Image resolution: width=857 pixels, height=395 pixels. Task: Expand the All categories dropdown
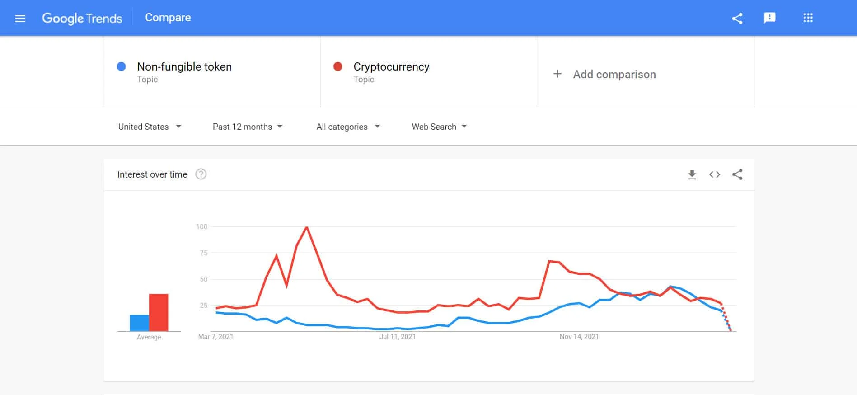point(348,127)
